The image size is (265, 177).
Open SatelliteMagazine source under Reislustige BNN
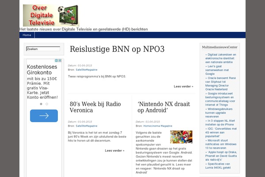pyautogui.click(x=87, y=69)
